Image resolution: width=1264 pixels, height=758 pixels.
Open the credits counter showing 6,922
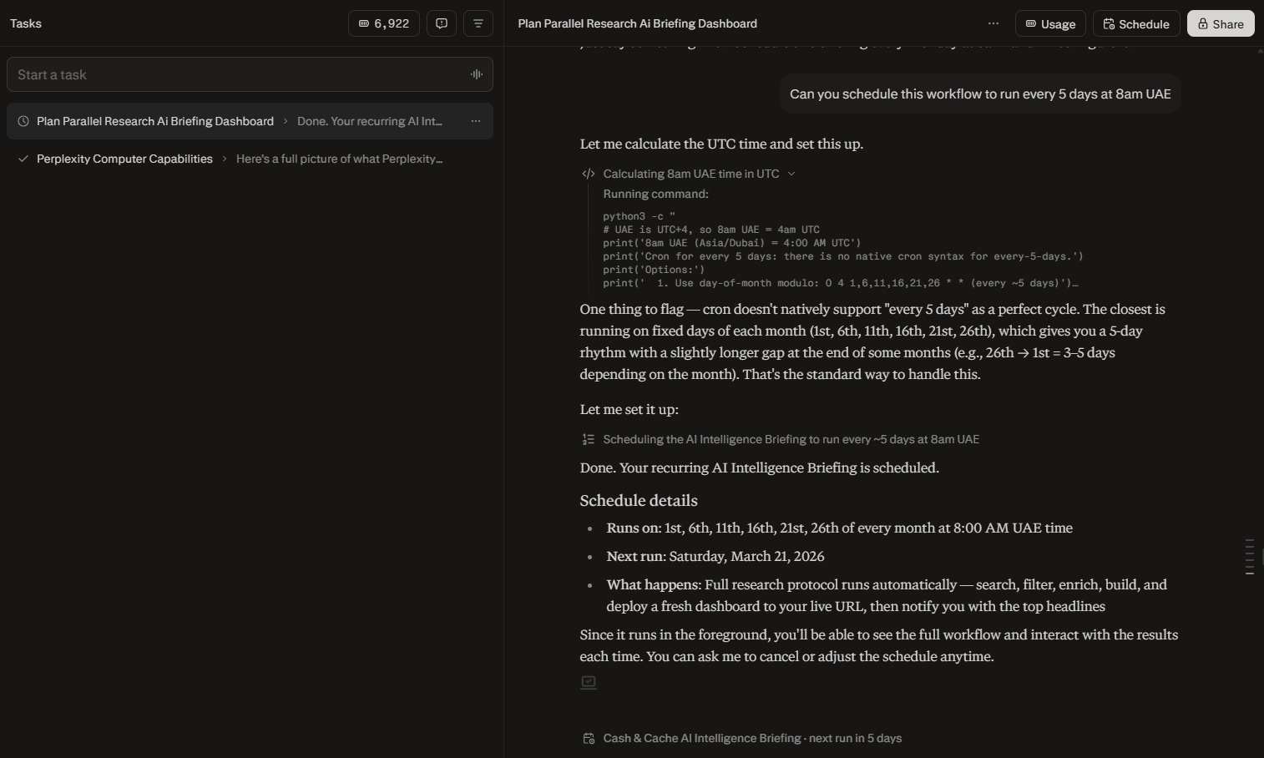pyautogui.click(x=384, y=23)
